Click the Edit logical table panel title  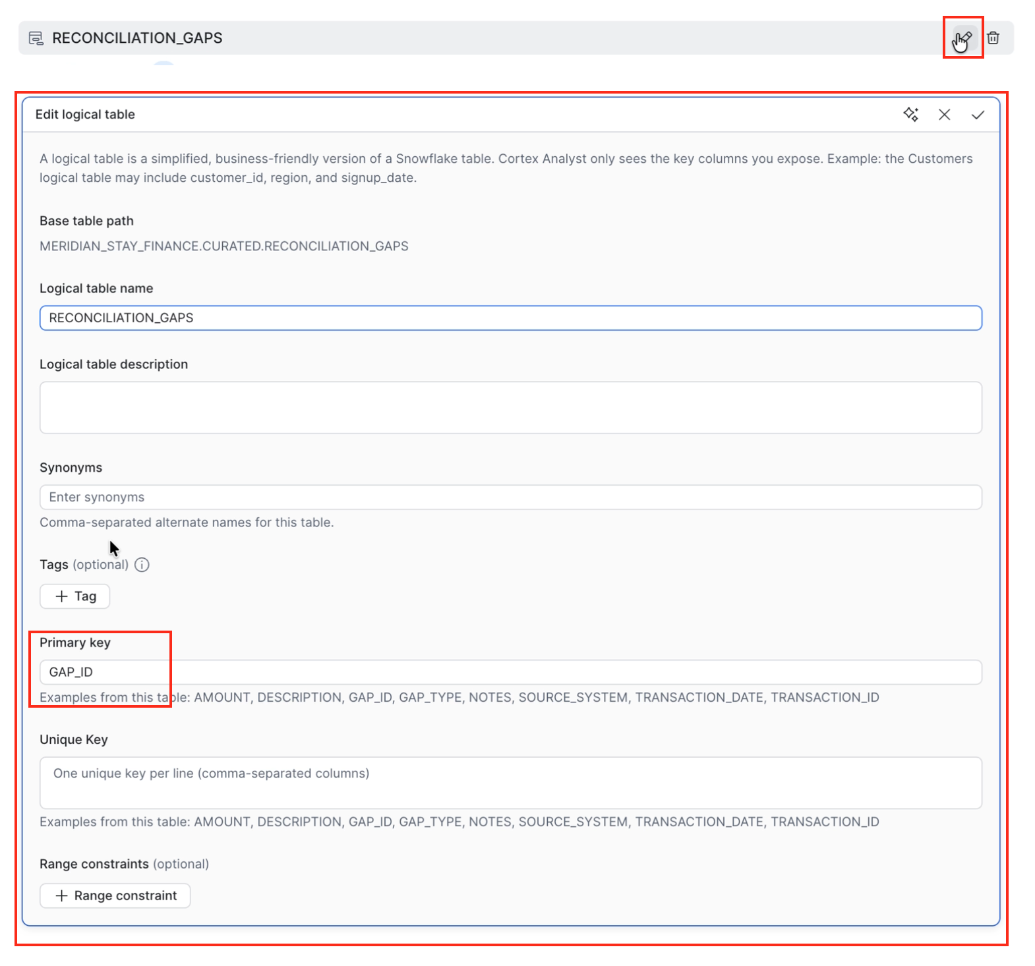(85, 114)
